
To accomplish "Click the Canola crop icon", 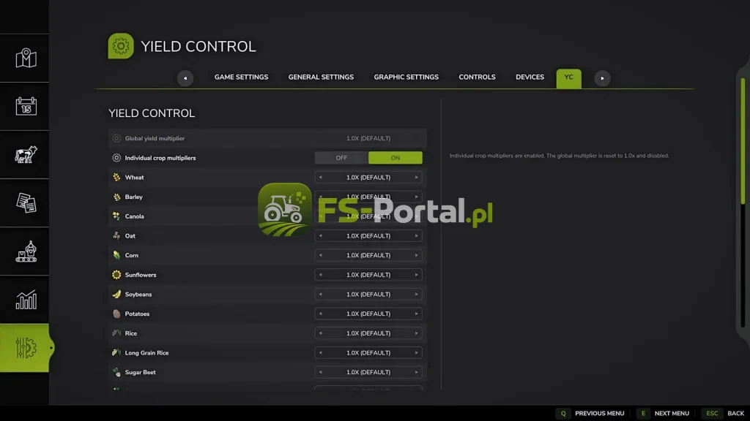I will point(116,216).
